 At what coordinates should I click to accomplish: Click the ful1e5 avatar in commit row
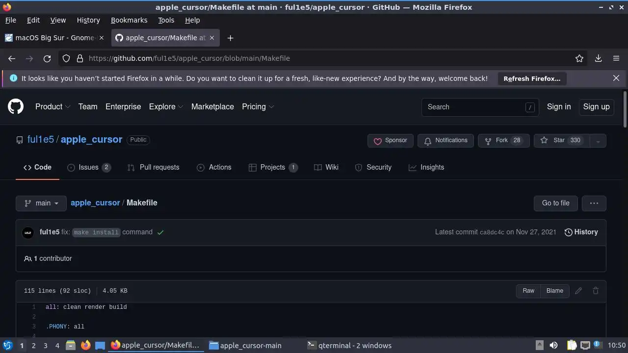tap(28, 232)
